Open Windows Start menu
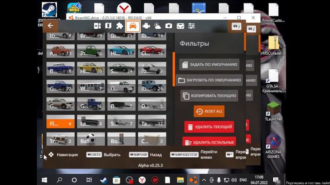This screenshot has width=330, height=185. click(x=44, y=180)
